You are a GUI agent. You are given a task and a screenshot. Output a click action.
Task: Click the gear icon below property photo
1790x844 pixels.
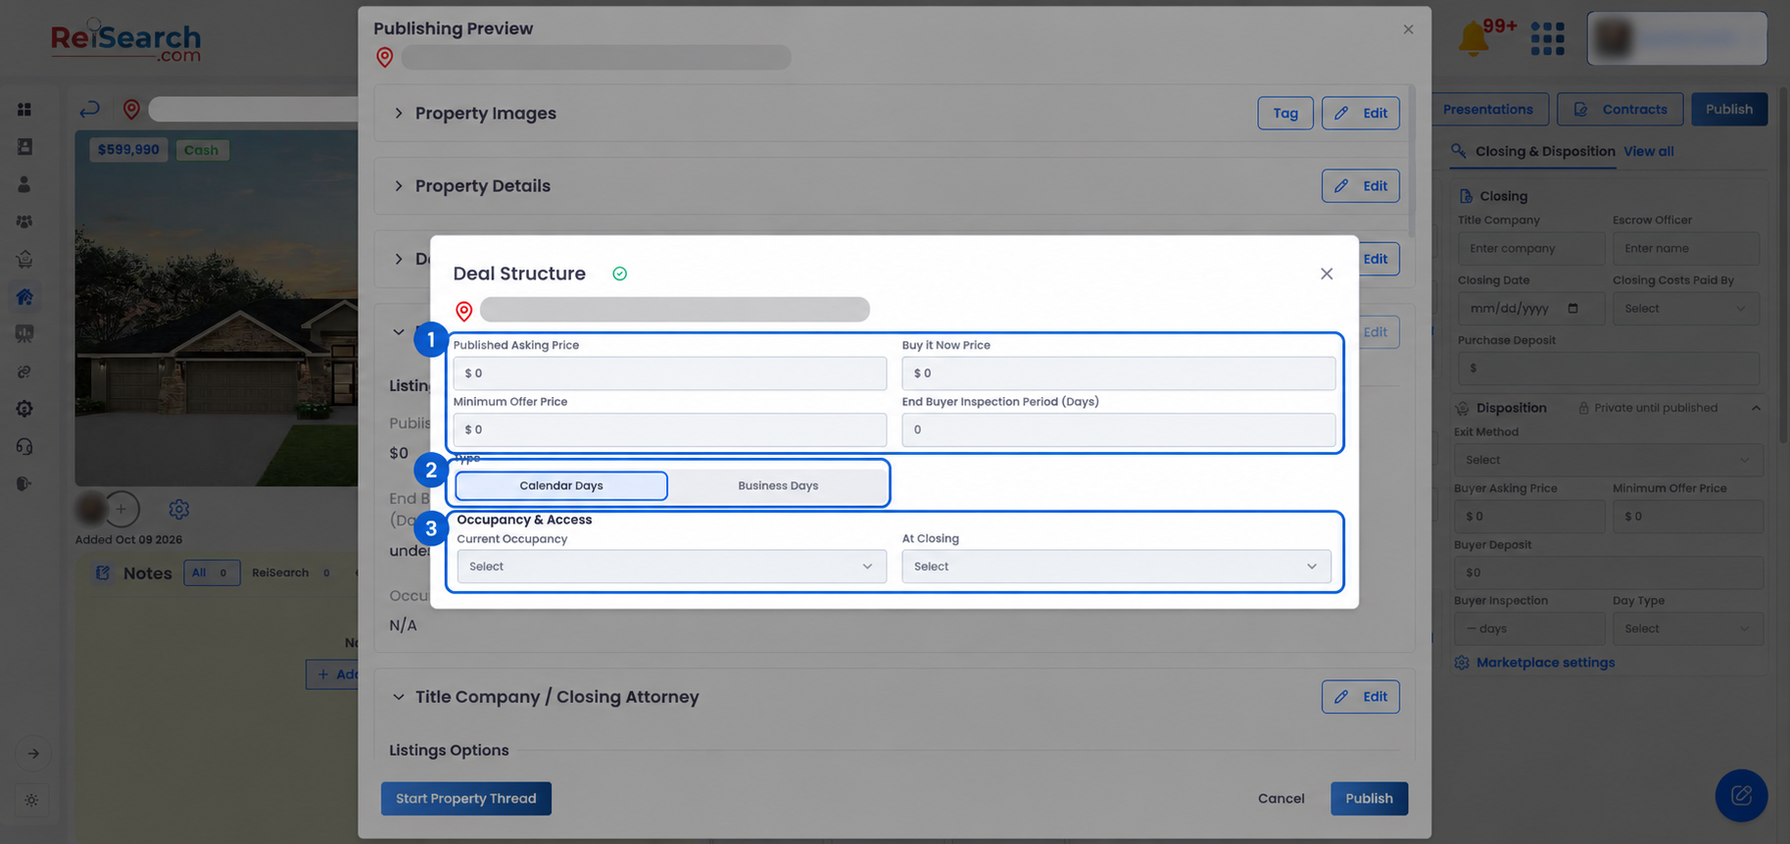tap(178, 509)
